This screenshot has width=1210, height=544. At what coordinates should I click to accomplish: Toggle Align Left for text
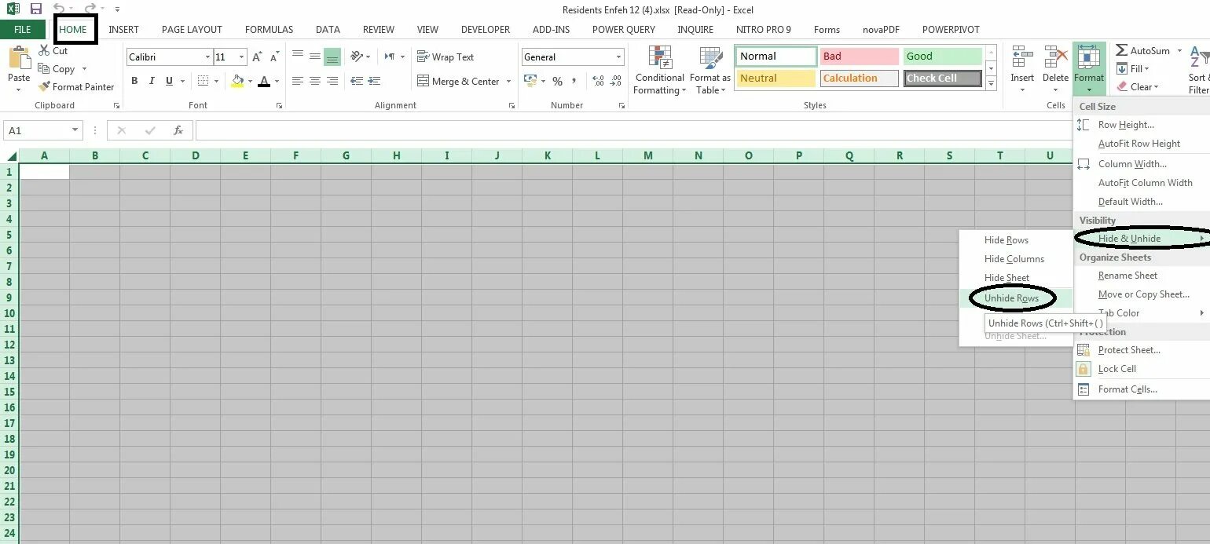pos(298,81)
